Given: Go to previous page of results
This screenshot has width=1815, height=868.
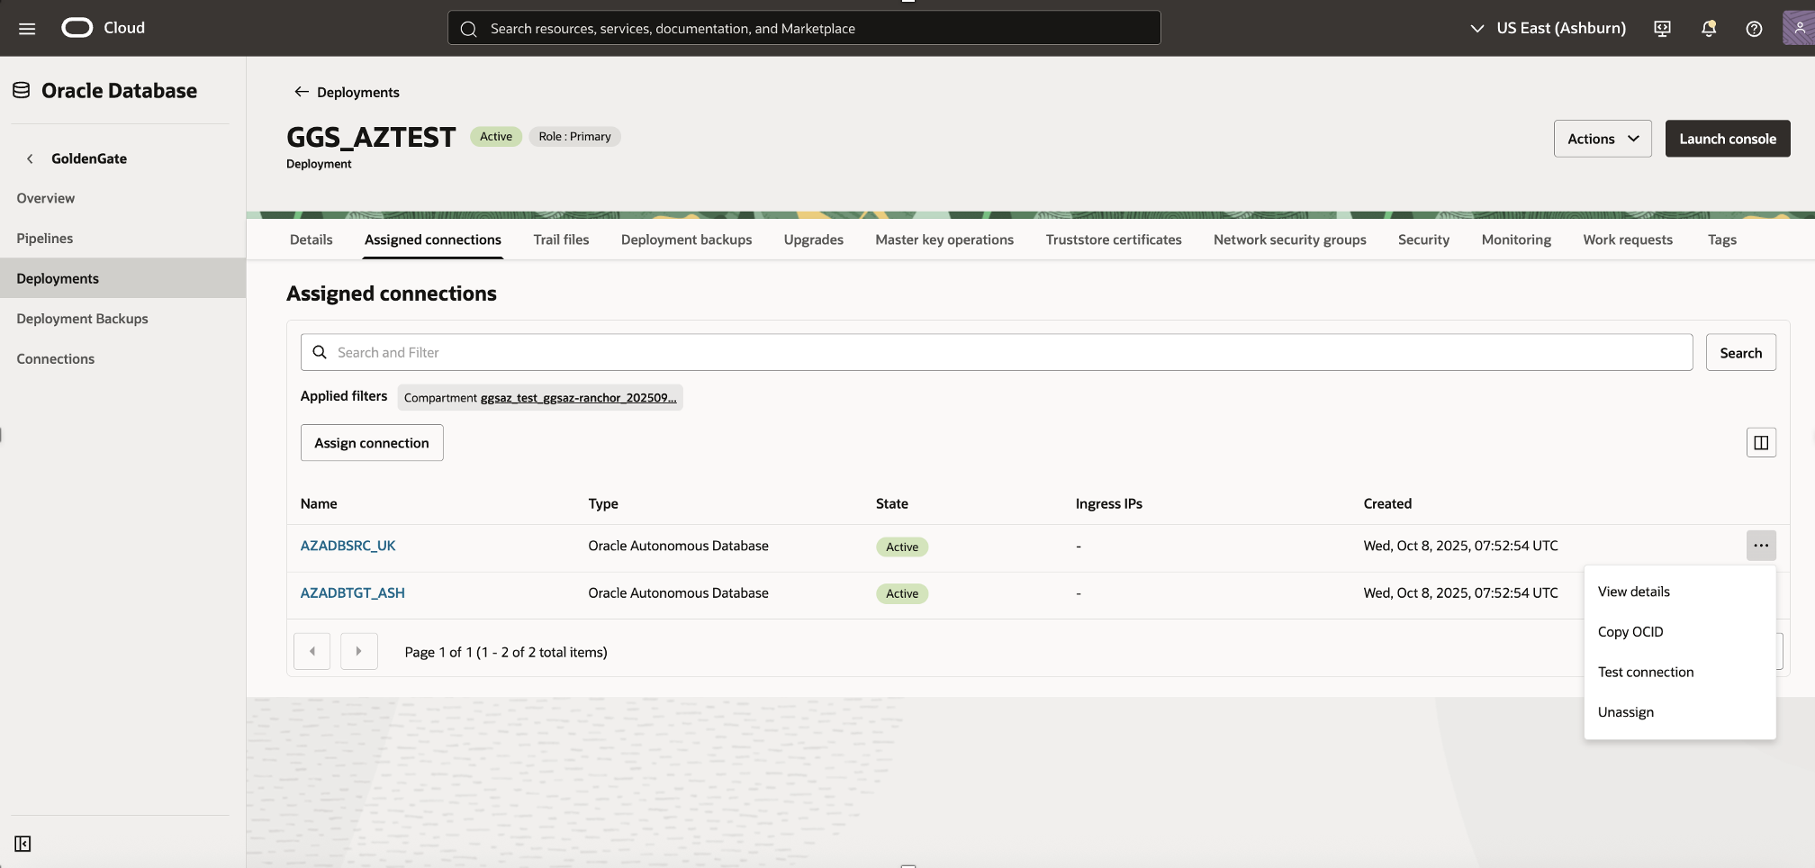Looking at the screenshot, I should [x=312, y=651].
